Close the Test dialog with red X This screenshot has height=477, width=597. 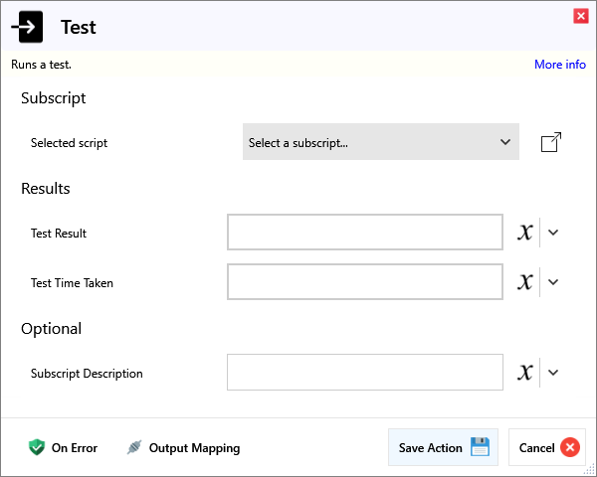(580, 15)
